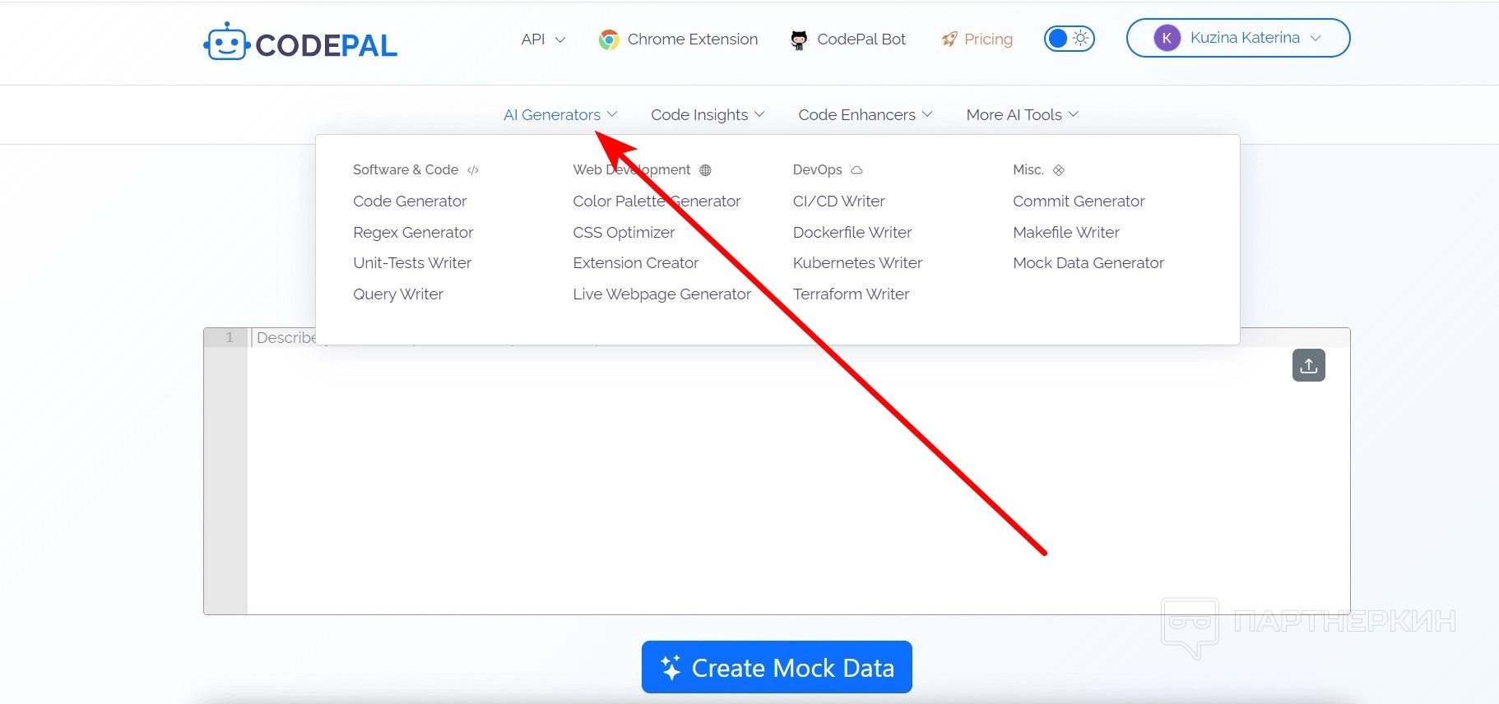This screenshot has height=704, width=1499.
Task: Select Regex Generator from the menu
Action: tap(413, 233)
